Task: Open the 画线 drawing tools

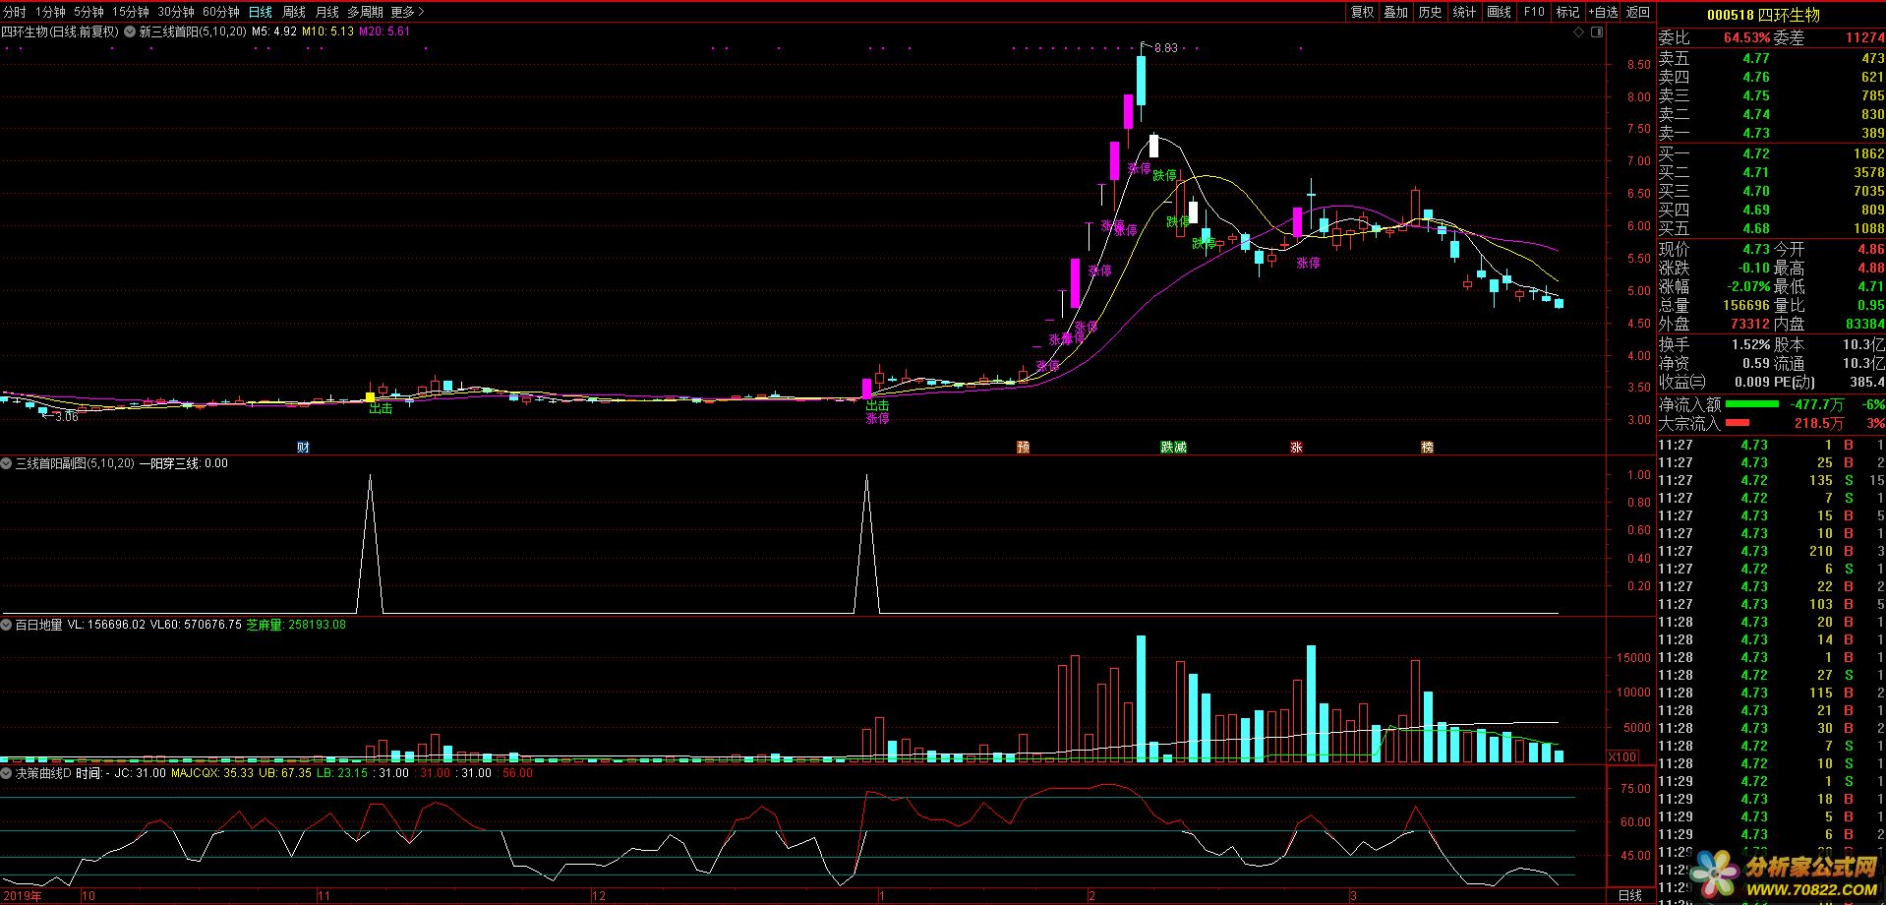Action: click(x=1499, y=12)
